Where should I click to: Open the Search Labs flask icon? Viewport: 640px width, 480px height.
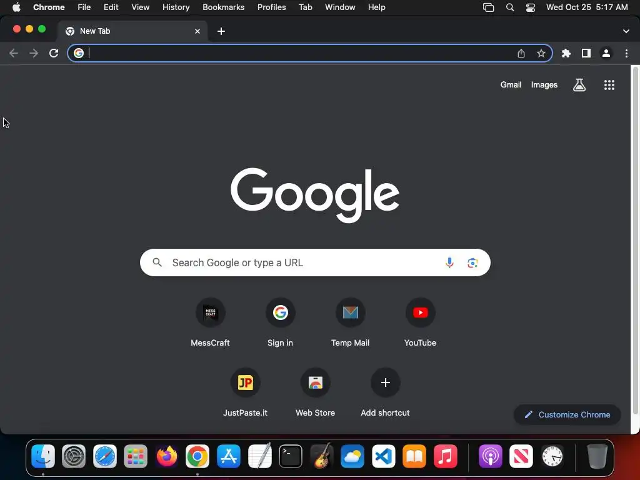pos(579,85)
